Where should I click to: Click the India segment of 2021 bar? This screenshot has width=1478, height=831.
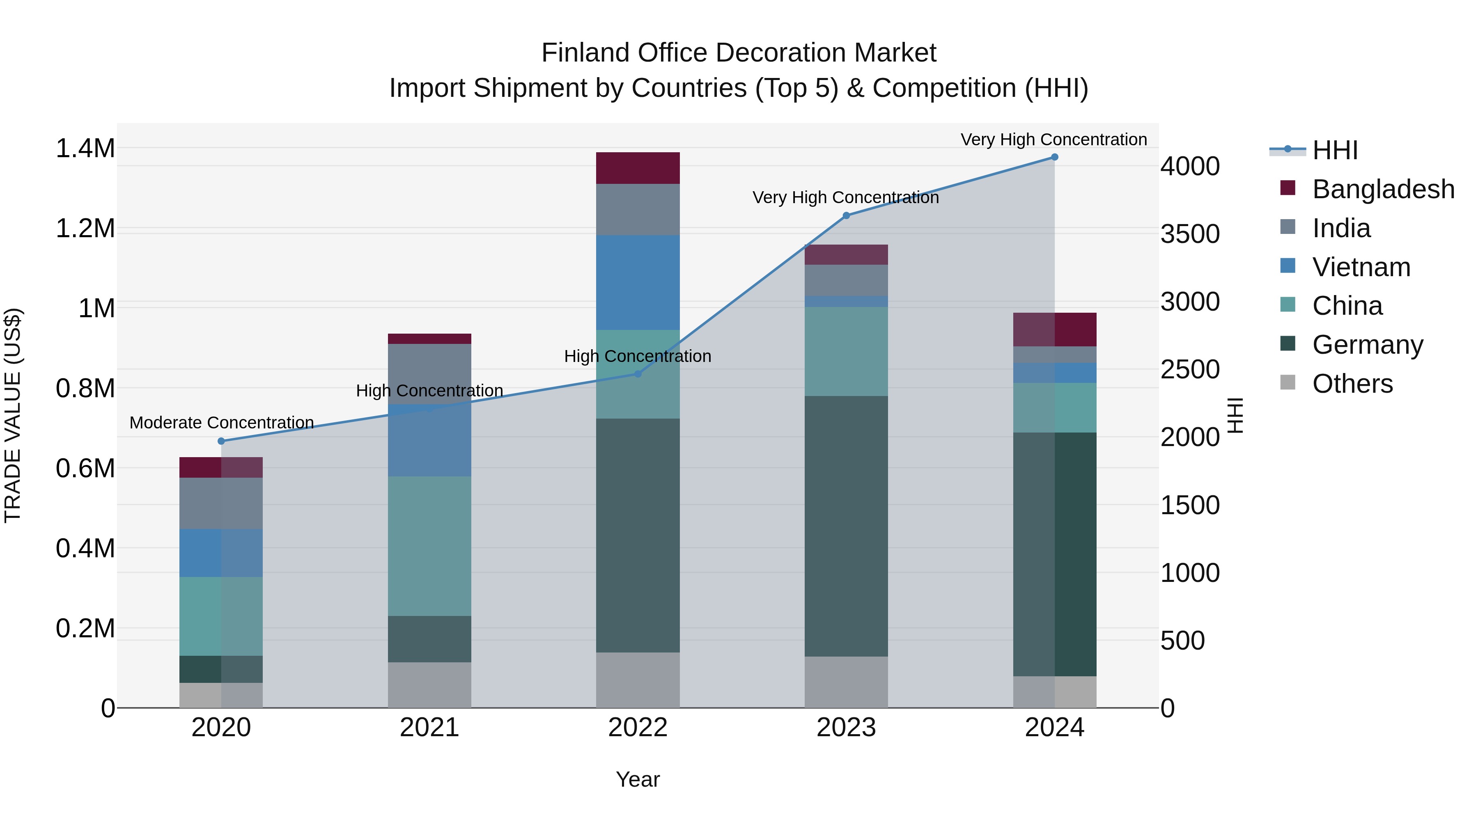click(430, 375)
